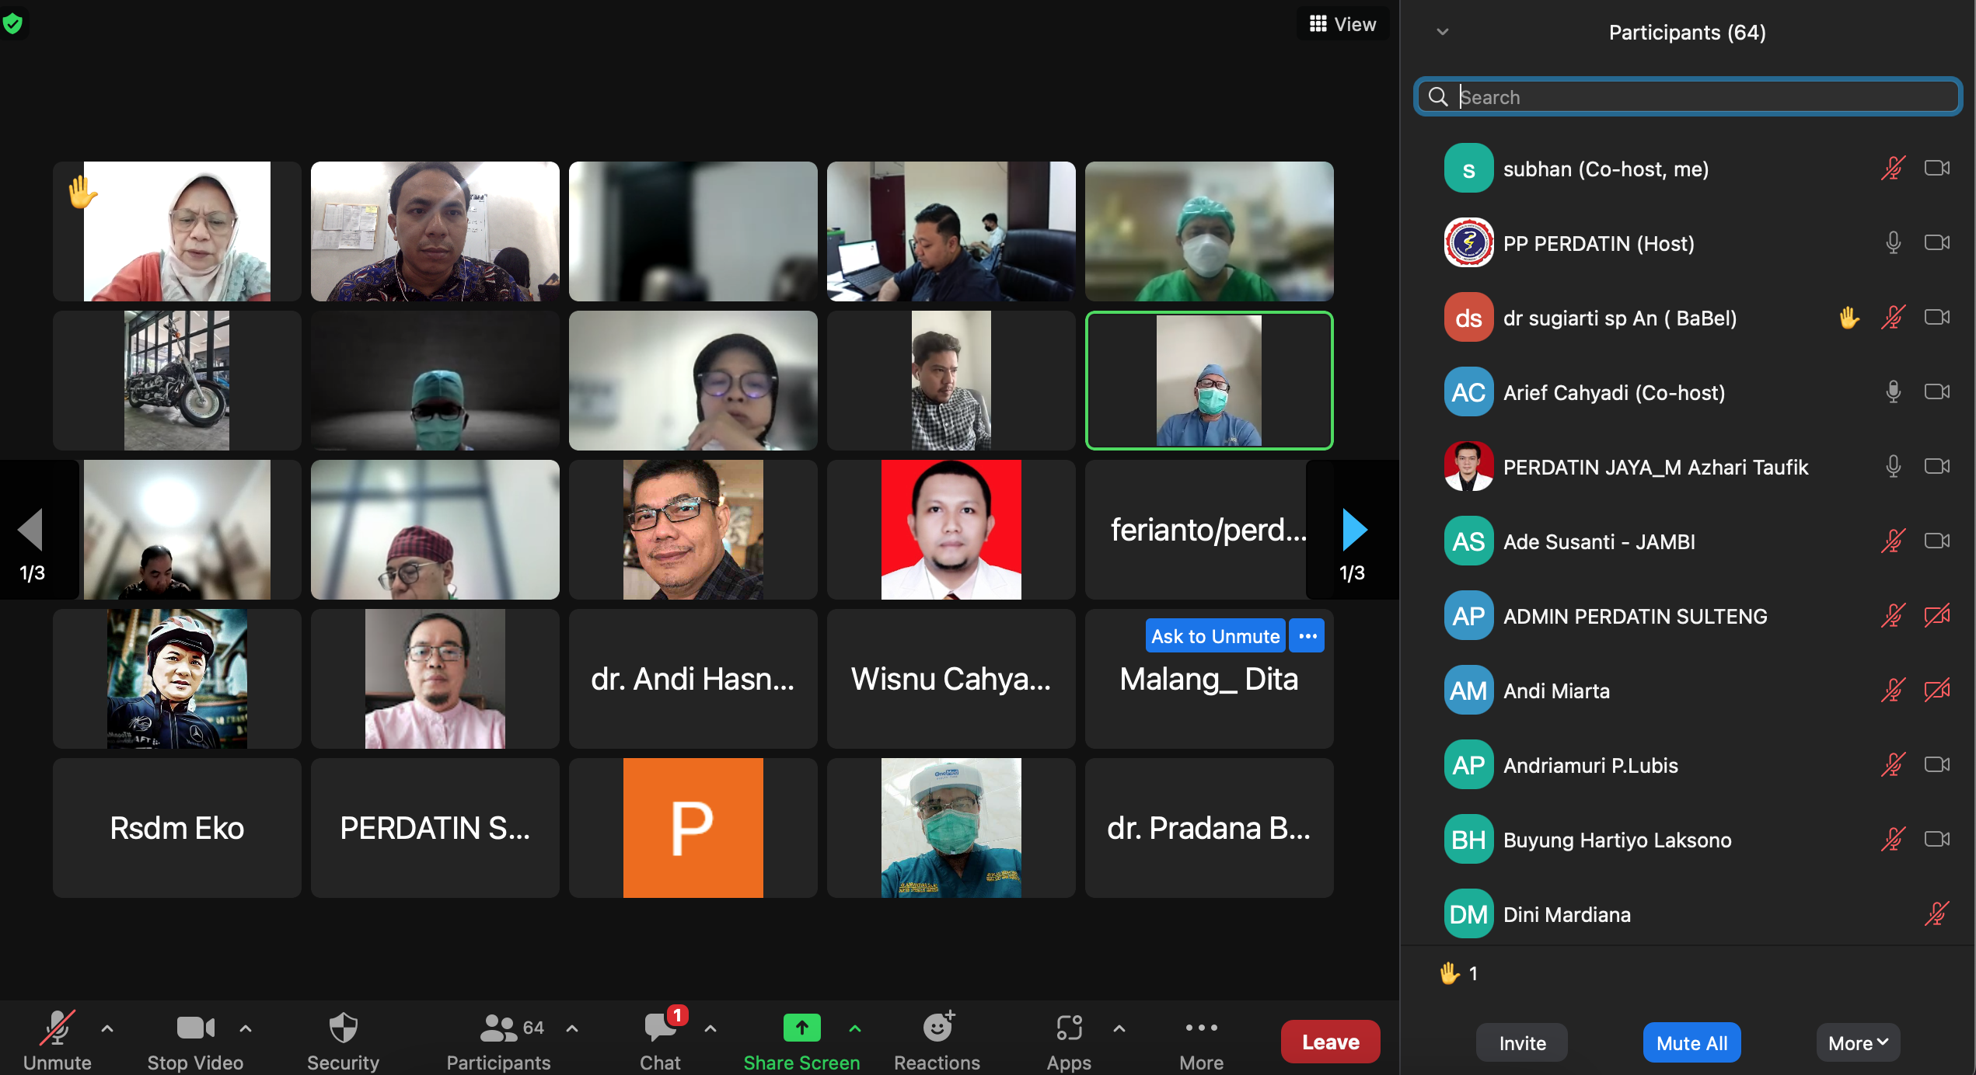Open the Chat panel icon
Image resolution: width=1976 pixels, height=1075 pixels.
(660, 1028)
